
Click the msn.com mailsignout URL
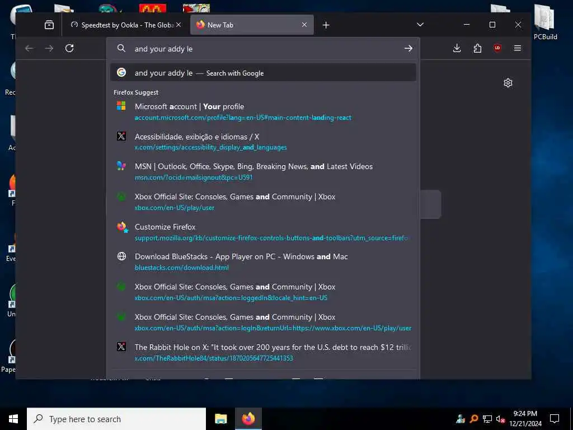click(x=193, y=177)
